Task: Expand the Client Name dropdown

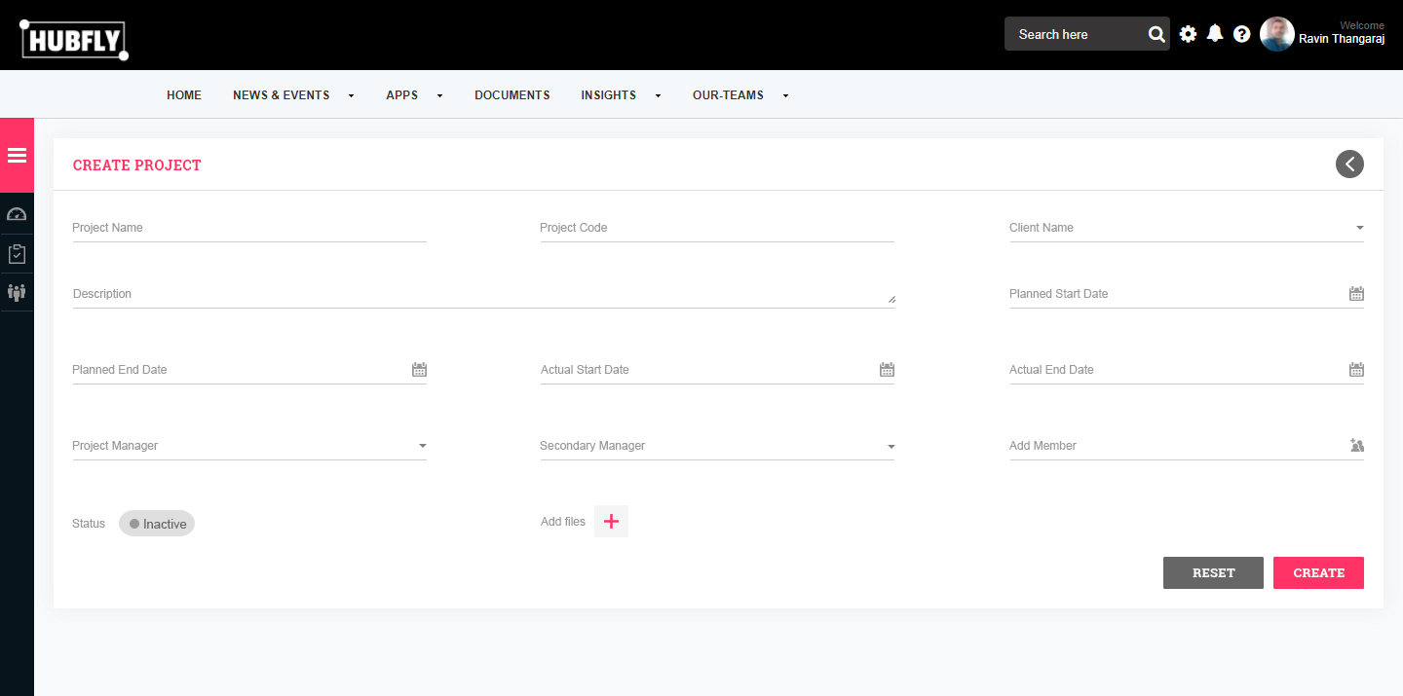Action: 1360,229
